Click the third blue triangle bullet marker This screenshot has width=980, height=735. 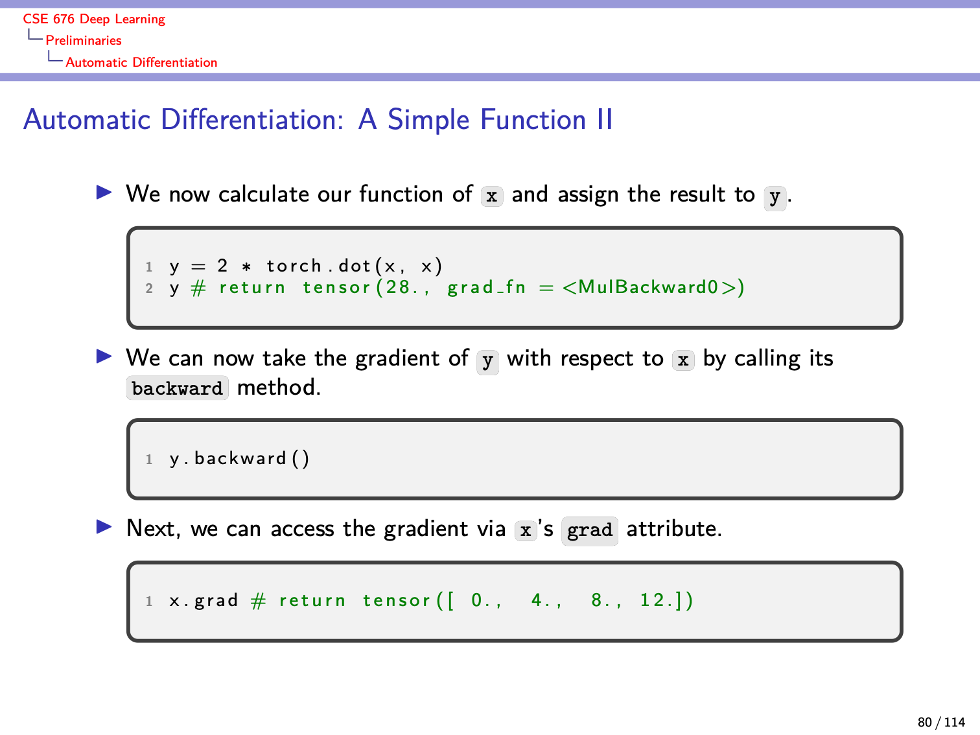104,527
